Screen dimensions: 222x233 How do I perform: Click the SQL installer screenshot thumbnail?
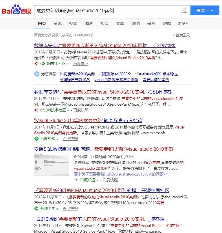pyautogui.click(x=52, y=165)
